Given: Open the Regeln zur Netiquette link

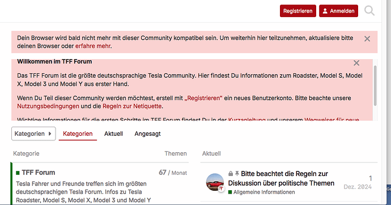Looking at the screenshot, I should click(x=132, y=106).
